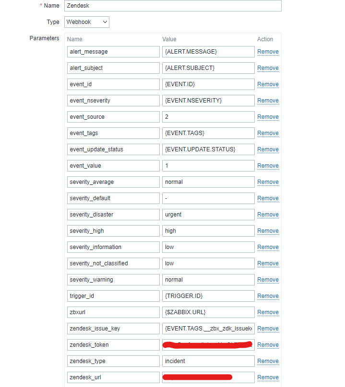Remove the severity_warning parameter
The height and width of the screenshot is (387, 345).
coord(268,280)
